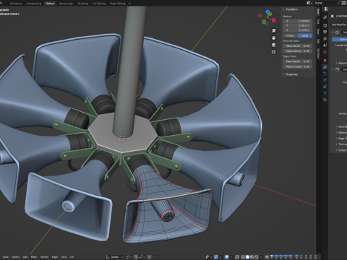This screenshot has width=347, height=260.
Task: Open the View sidebar tab
Action: coord(318,31)
